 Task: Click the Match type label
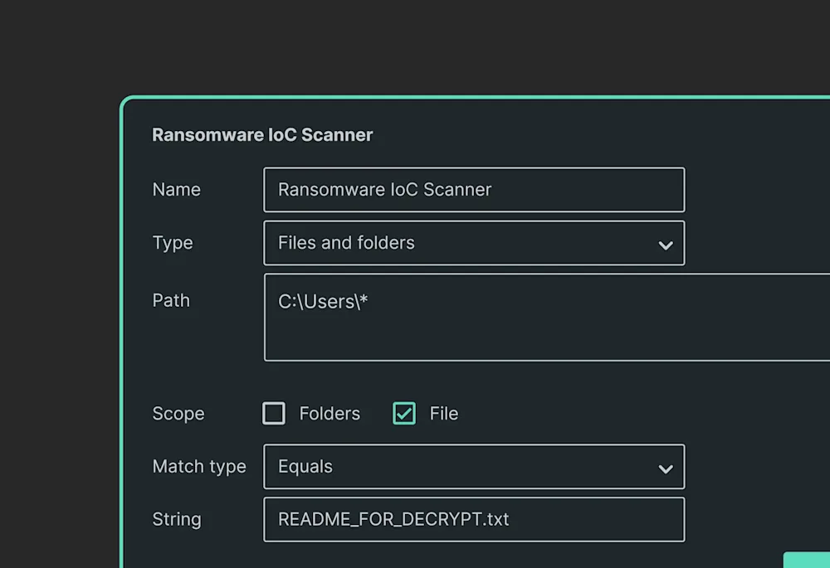(x=199, y=467)
